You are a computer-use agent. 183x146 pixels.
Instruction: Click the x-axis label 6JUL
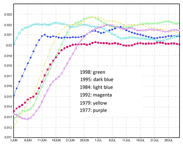click(x=112, y=140)
